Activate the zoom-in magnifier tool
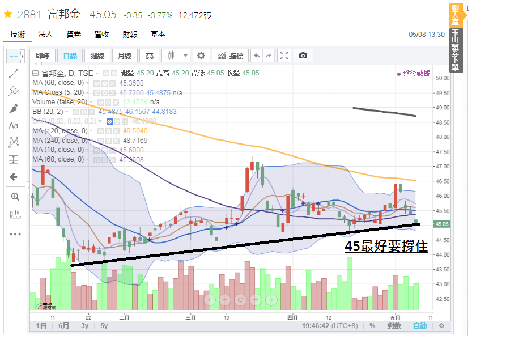The height and width of the screenshot is (340, 510). 15,197
